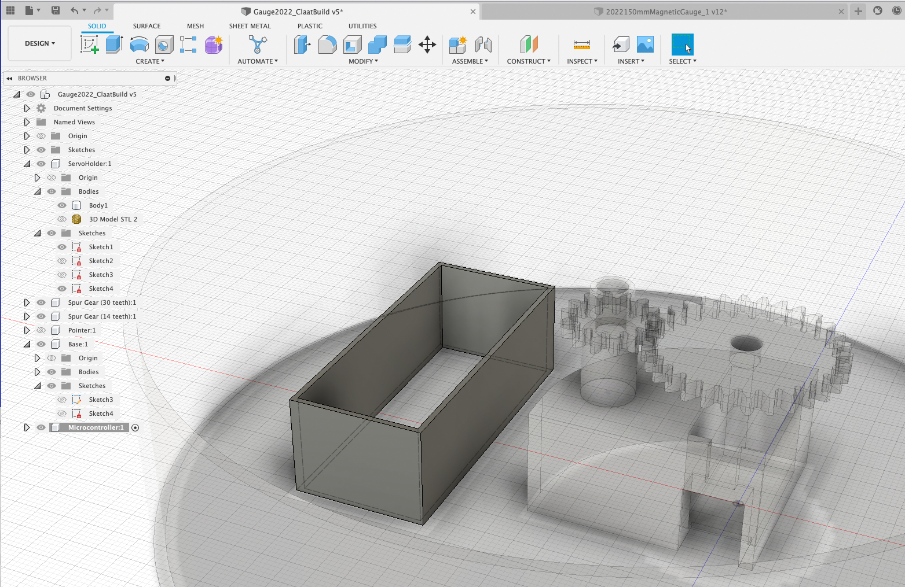Select the Offset Face tool icon

[x=402, y=45]
